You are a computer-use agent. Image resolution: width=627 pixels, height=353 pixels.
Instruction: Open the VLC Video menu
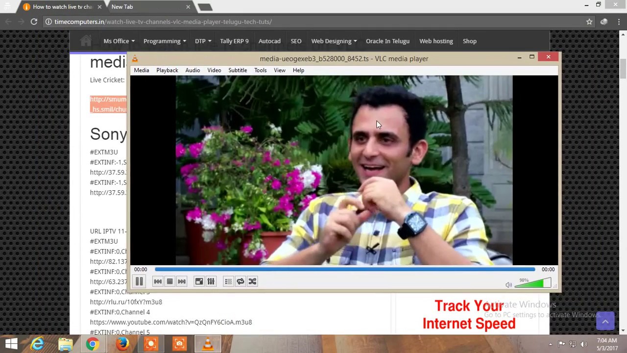click(214, 70)
